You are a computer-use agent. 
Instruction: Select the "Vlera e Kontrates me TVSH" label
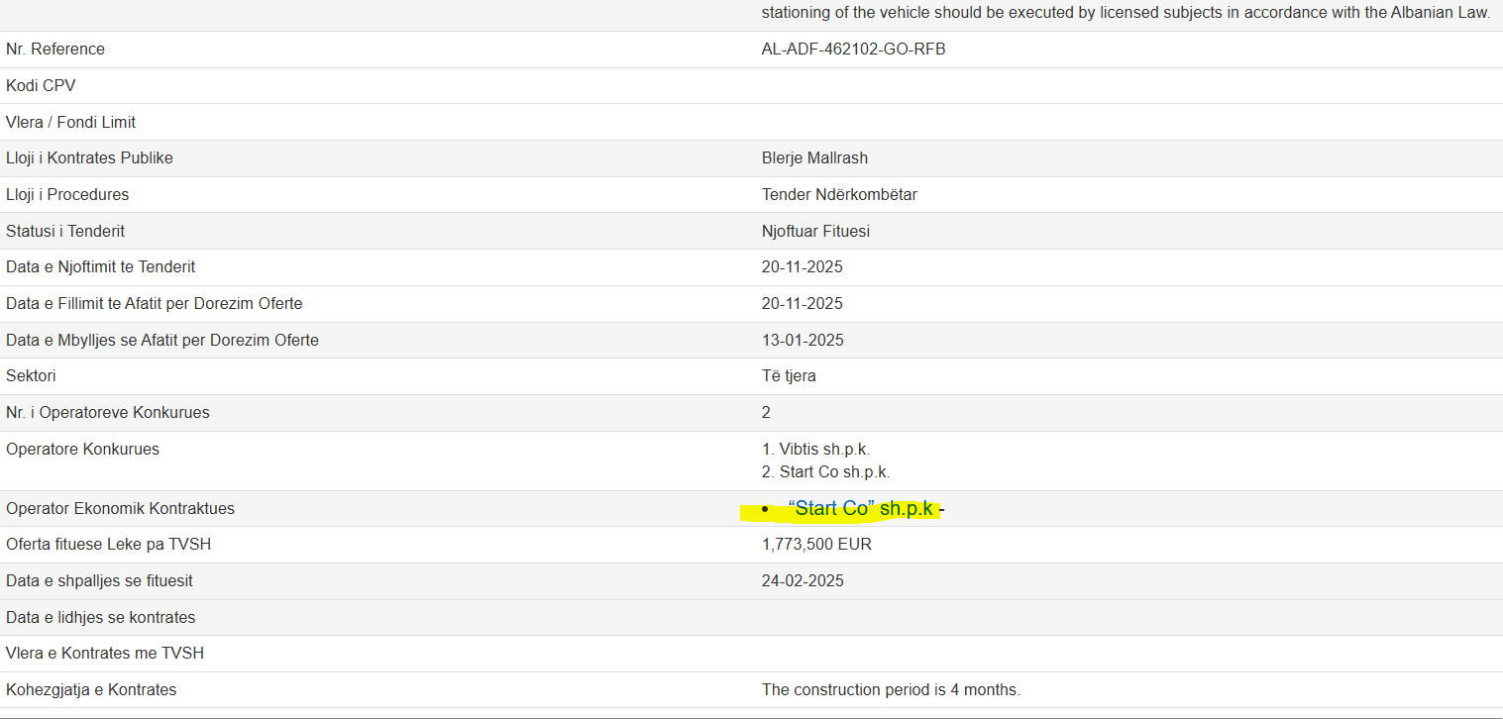pyautogui.click(x=105, y=654)
